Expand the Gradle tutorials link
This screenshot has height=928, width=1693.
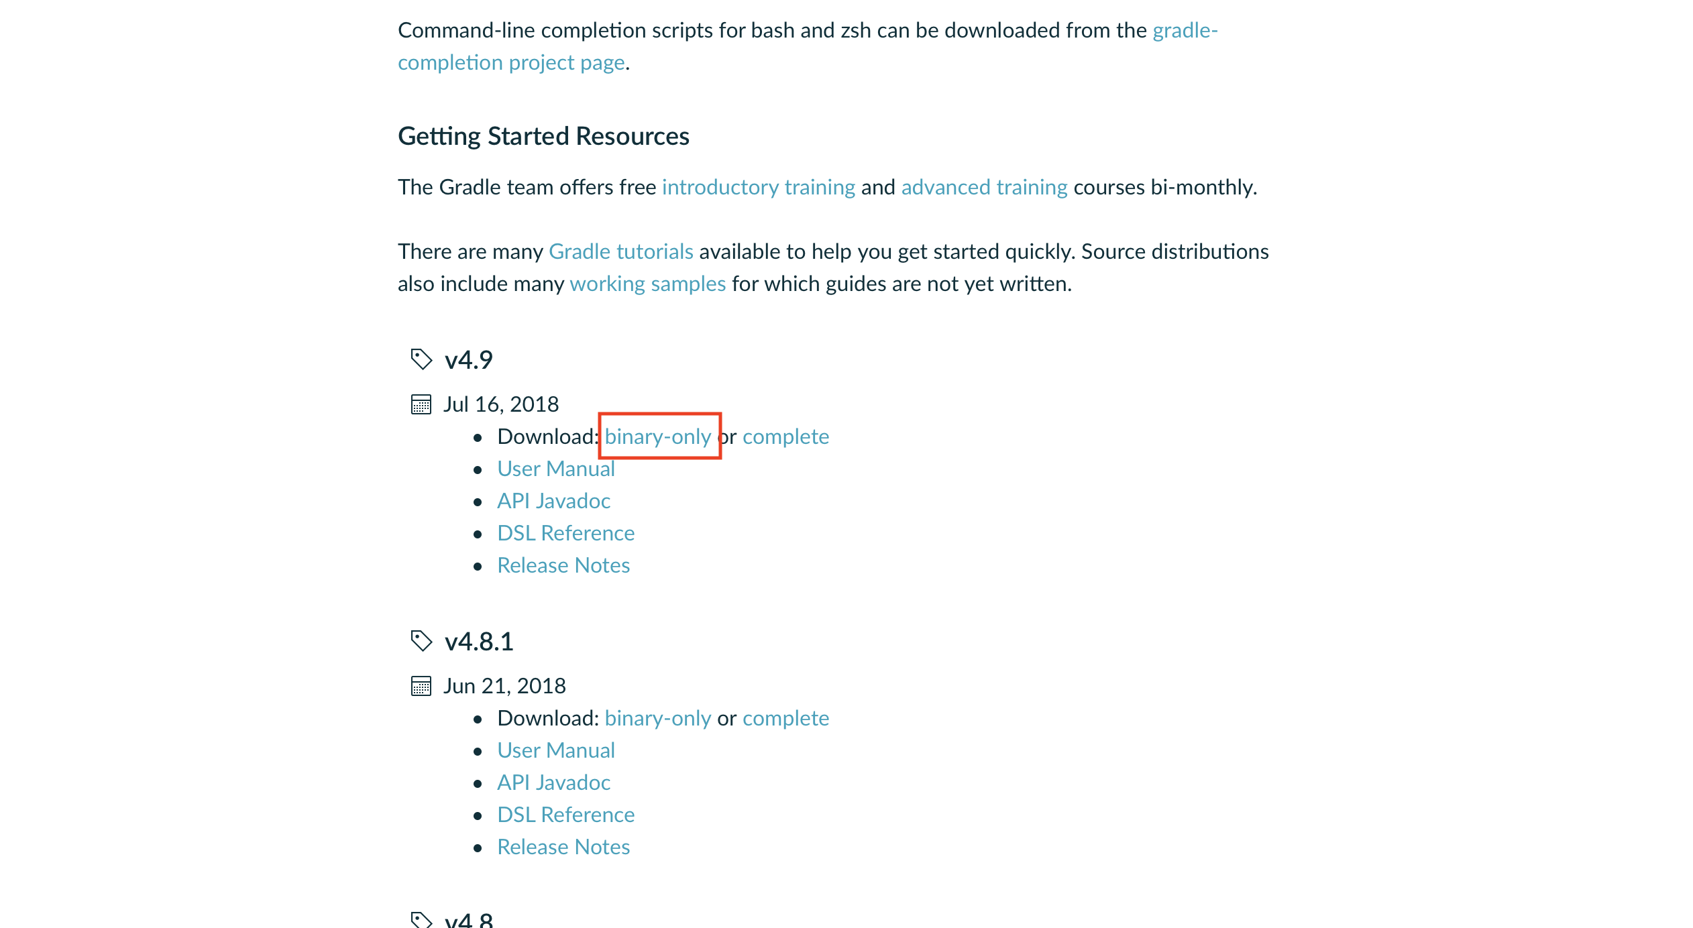(620, 251)
